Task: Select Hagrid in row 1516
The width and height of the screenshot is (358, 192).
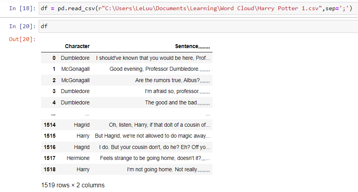Action: 81,147
